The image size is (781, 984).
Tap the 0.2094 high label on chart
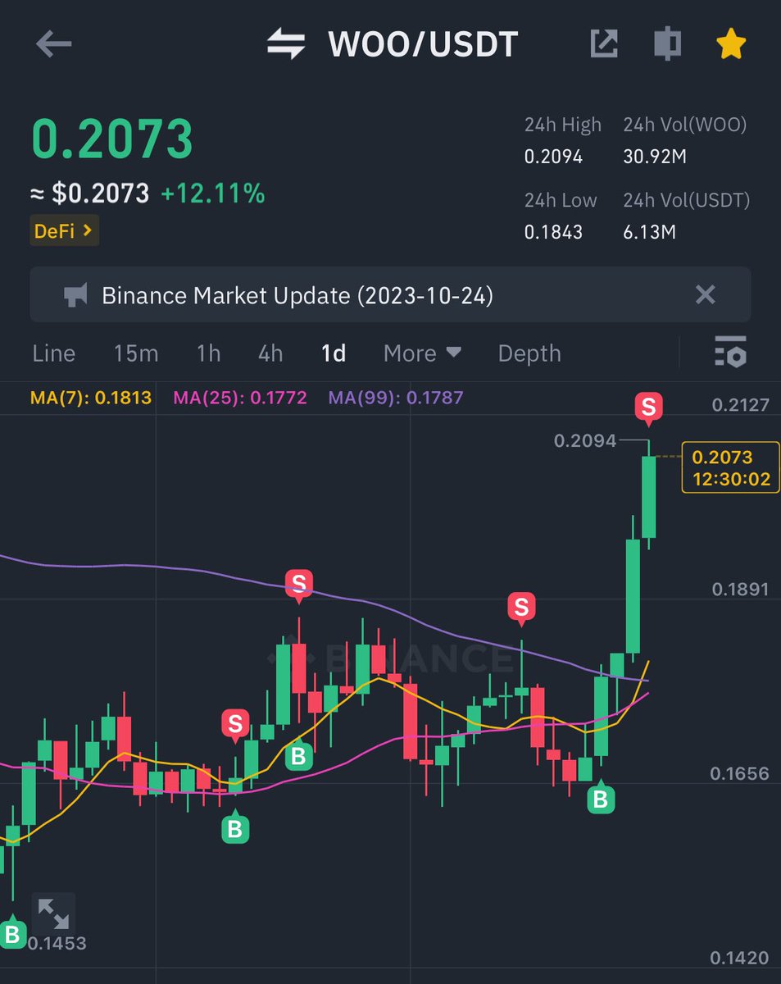[x=585, y=441]
